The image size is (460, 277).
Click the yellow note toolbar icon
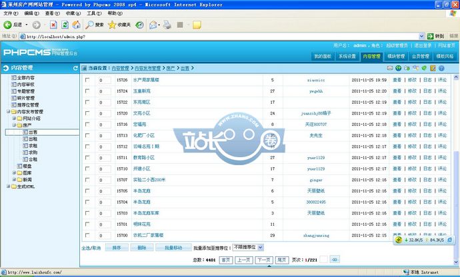[197, 25]
